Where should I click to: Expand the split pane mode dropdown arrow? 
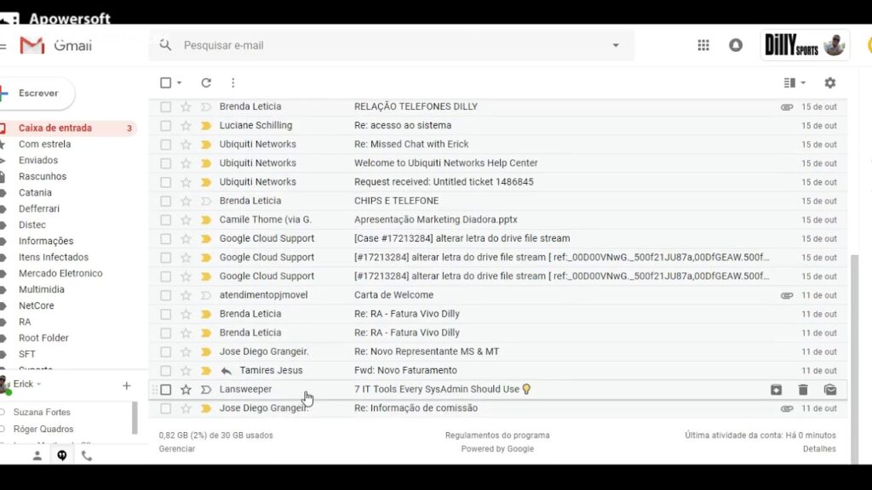point(803,83)
